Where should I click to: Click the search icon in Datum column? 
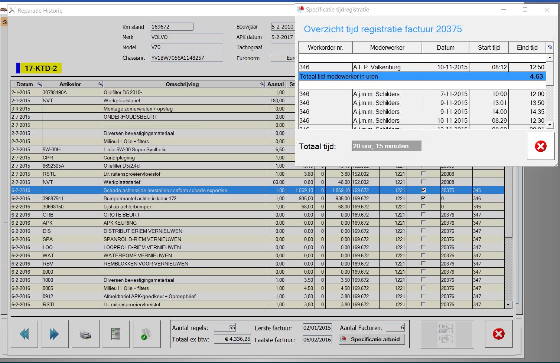(40, 85)
